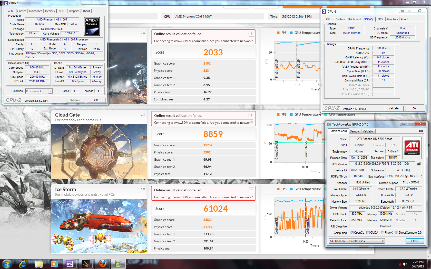Viewport: 431px width, 269px height.
Task: Click the Core Speed value 800.00 MHz
Action: click(37, 68)
